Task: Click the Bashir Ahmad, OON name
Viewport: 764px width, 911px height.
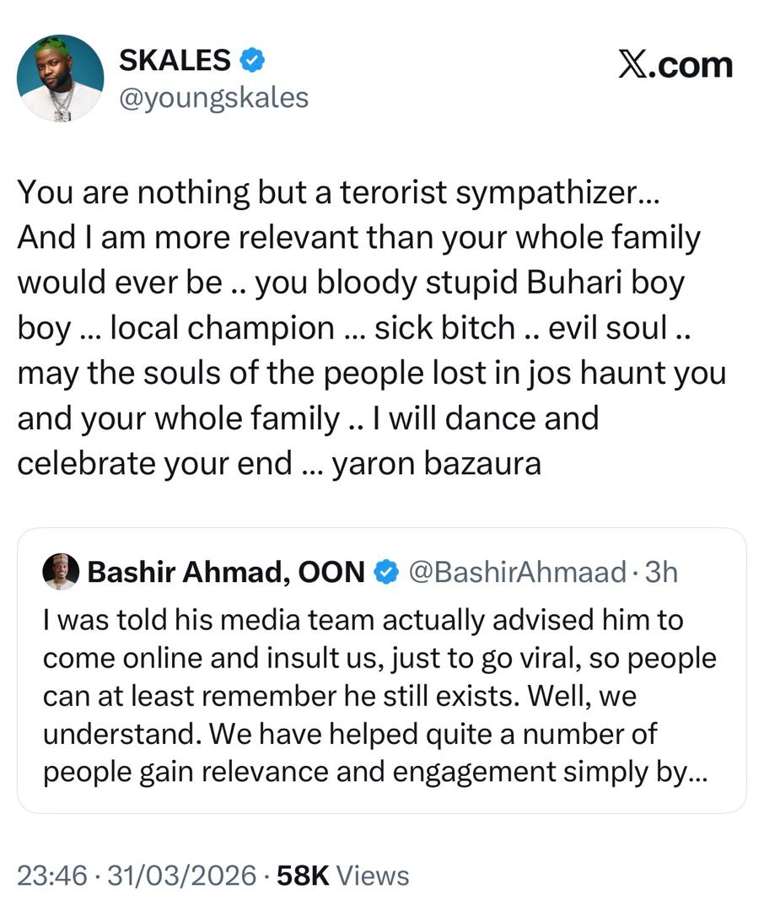Action: [x=226, y=573]
